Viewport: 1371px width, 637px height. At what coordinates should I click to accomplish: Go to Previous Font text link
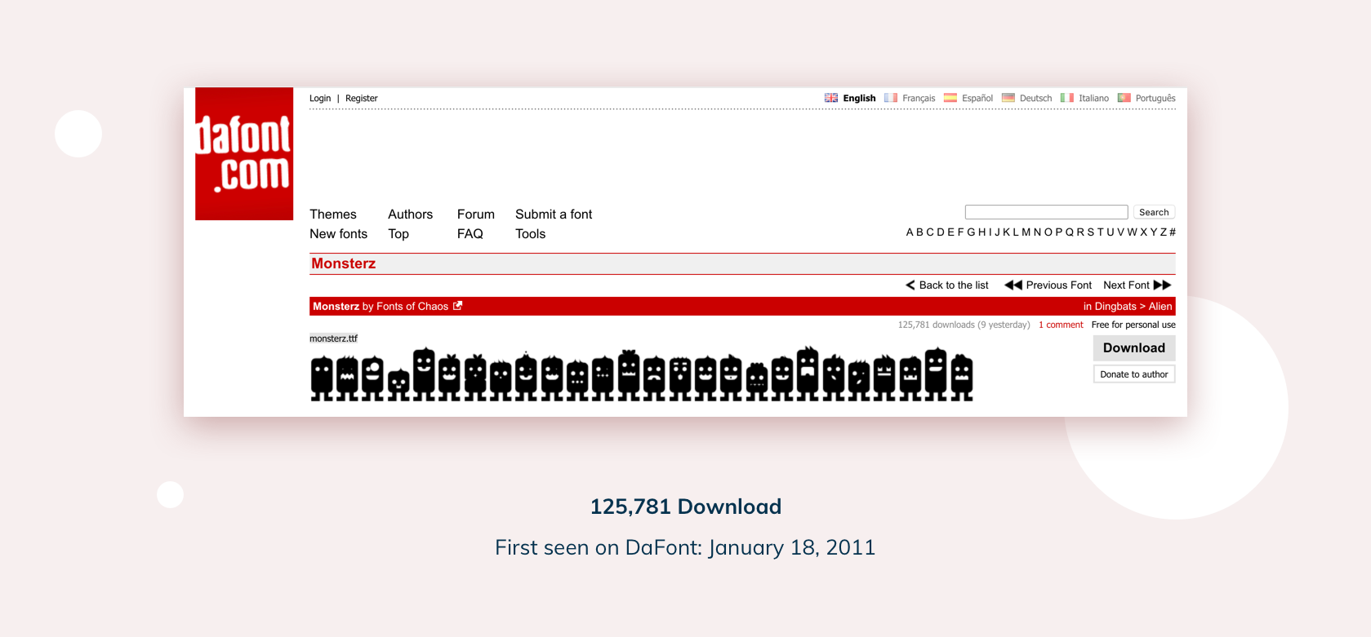click(1059, 285)
